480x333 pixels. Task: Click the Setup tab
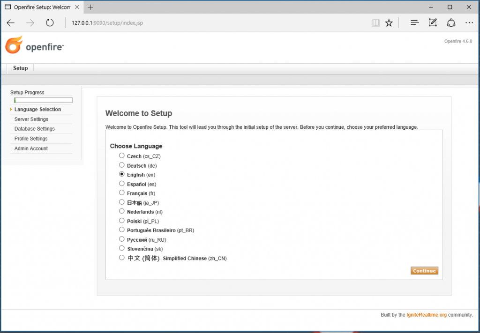(20, 68)
